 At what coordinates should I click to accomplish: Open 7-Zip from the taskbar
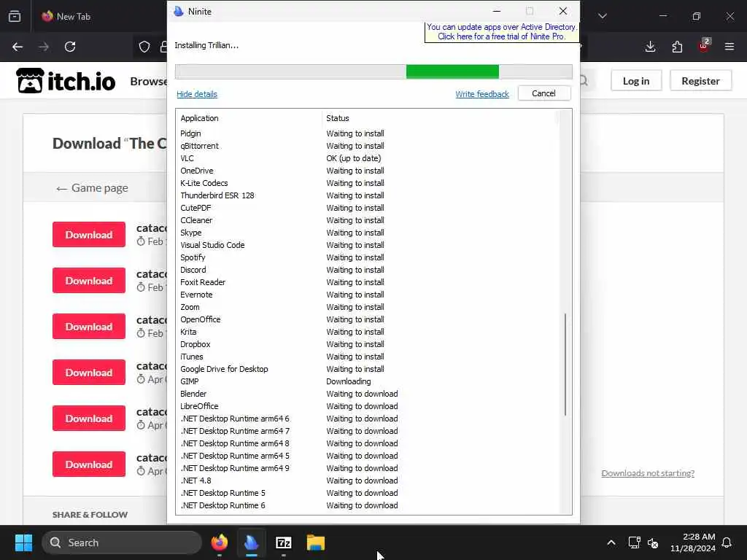tap(284, 542)
